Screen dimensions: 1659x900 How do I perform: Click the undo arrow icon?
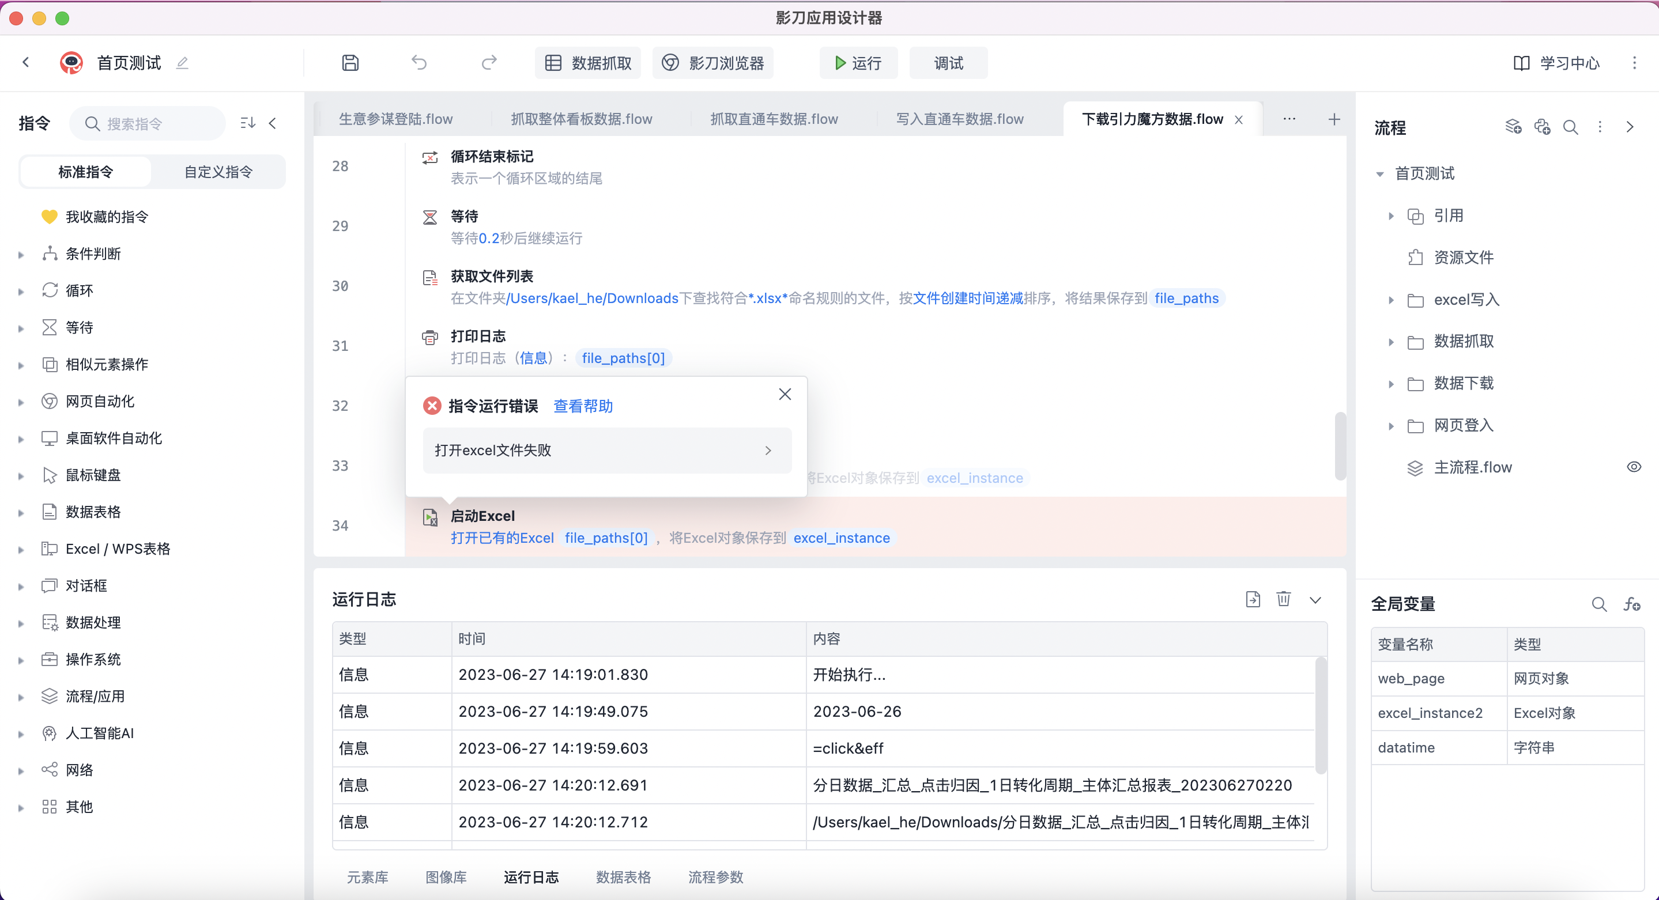419,62
